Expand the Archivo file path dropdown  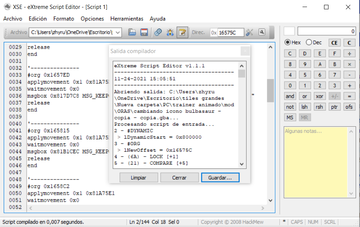118,33
